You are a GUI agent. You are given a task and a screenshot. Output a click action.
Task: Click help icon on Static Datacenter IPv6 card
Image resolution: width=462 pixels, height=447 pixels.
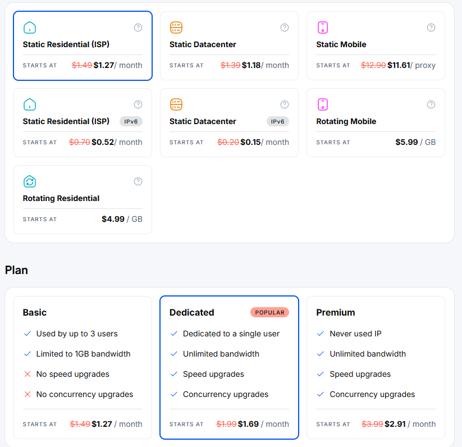pyautogui.click(x=285, y=104)
